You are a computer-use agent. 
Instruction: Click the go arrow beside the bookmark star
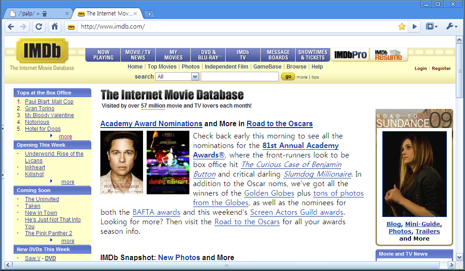pos(415,27)
